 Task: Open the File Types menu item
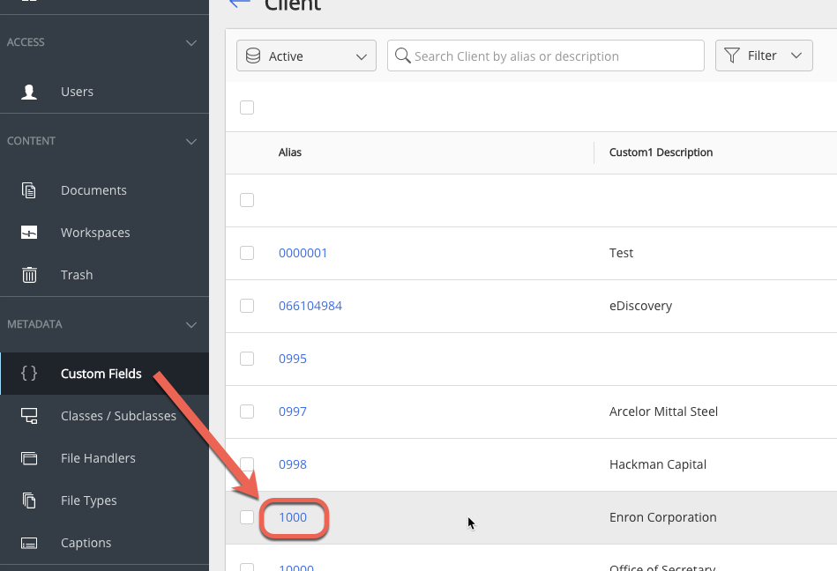(88, 501)
